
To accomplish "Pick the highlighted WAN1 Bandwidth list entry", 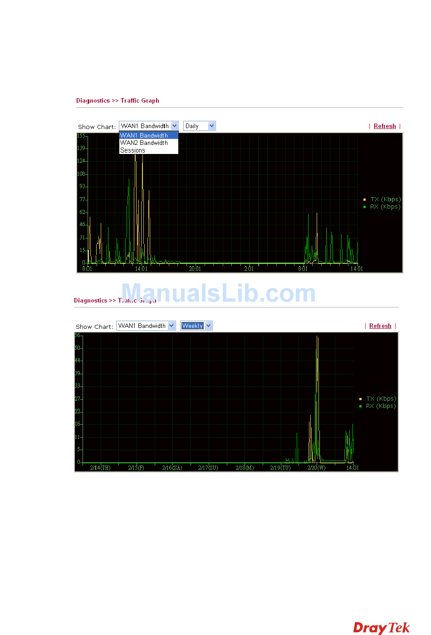I will tap(144, 135).
